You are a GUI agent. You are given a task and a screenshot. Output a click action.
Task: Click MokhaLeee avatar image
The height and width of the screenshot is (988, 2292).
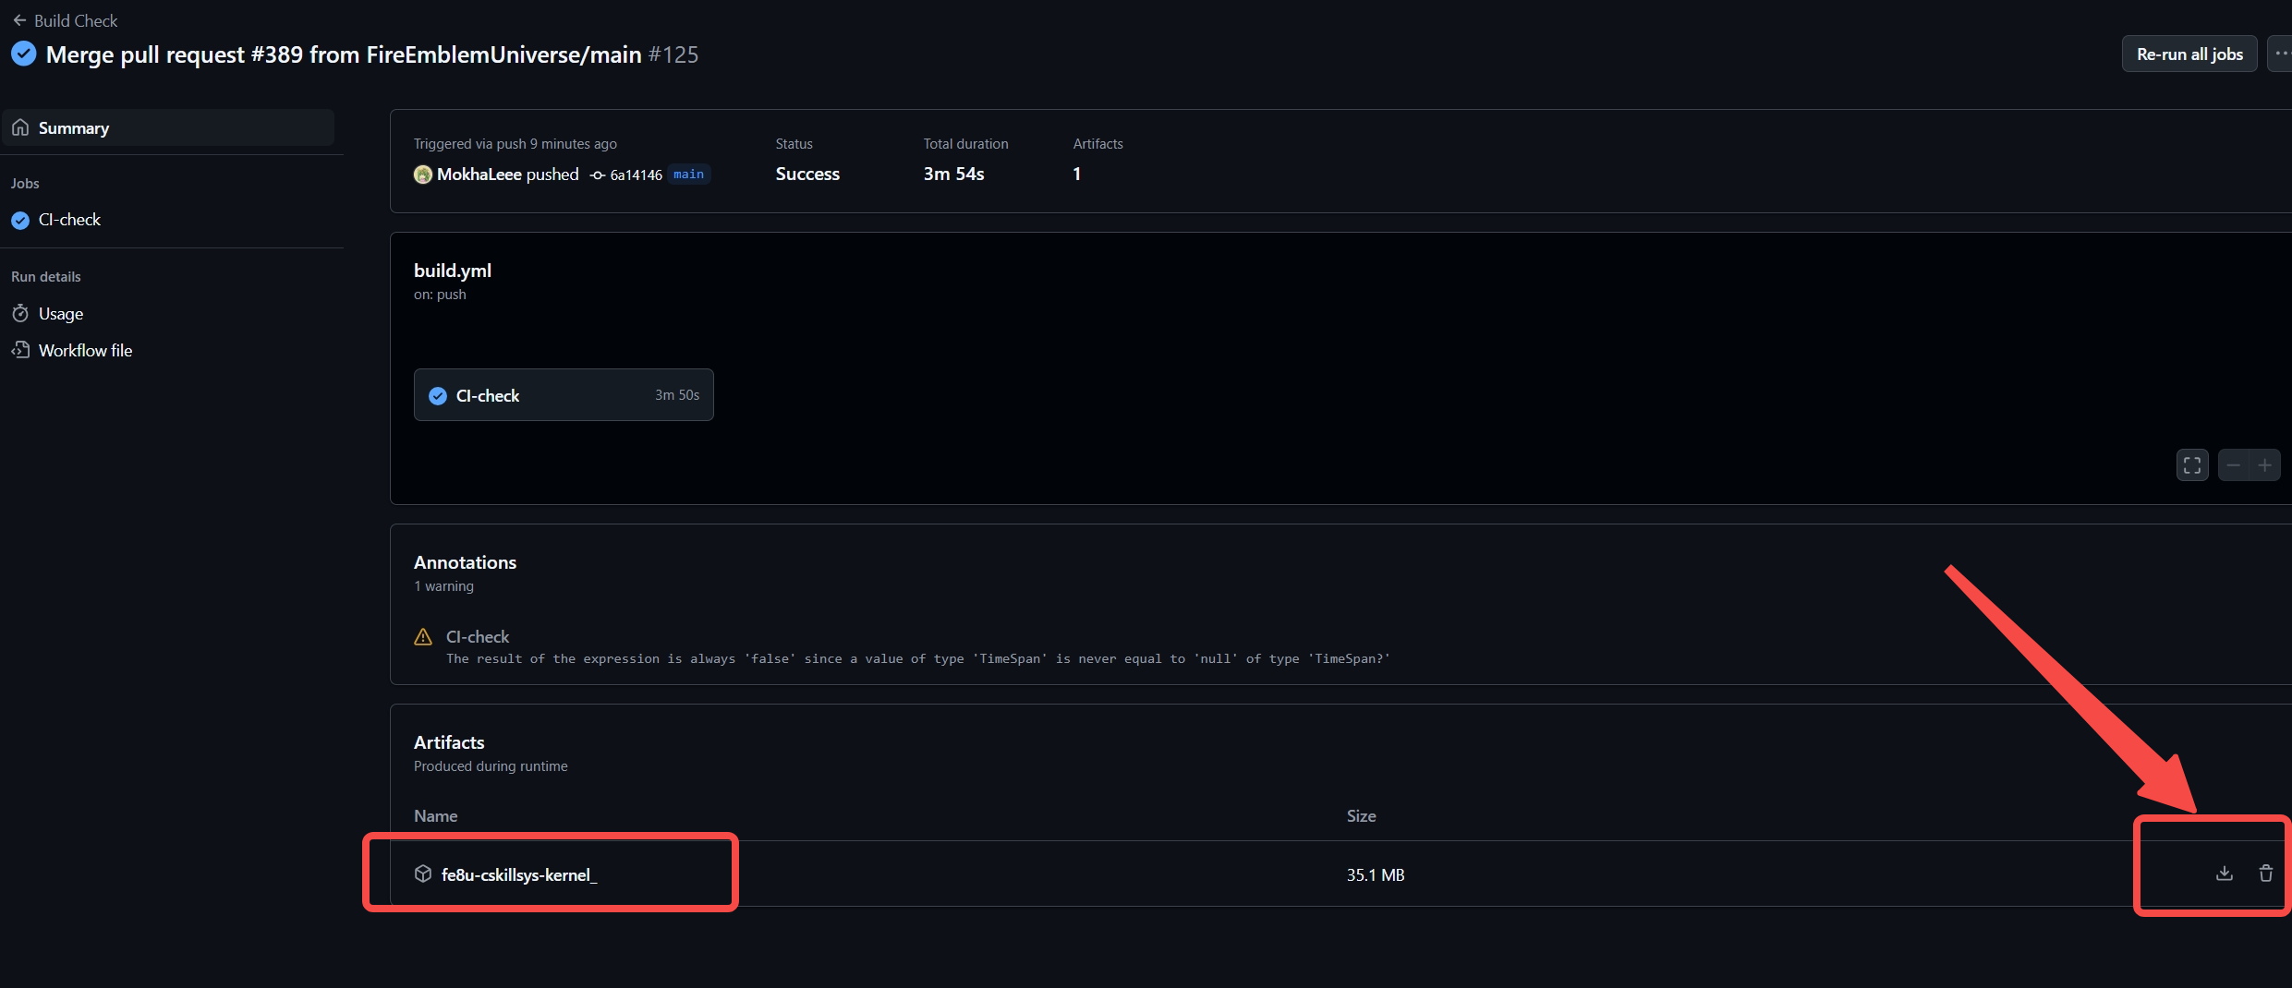[x=423, y=175]
